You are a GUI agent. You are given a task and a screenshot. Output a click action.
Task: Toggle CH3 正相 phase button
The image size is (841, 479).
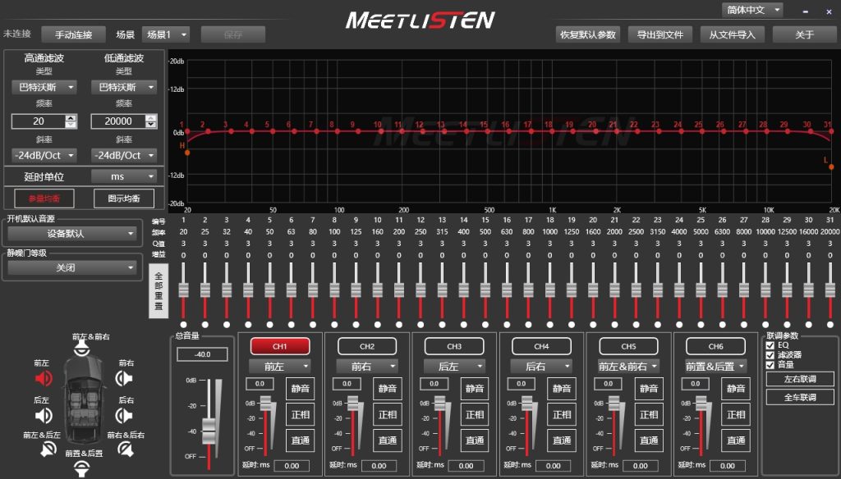475,414
